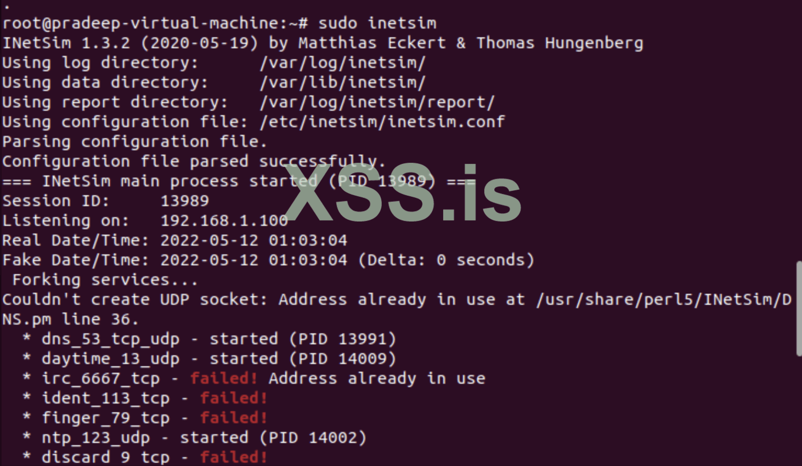Click the /etc/inetsim/inetsim.conf file path

[382, 122]
